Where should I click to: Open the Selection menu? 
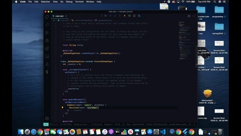[46, 2]
